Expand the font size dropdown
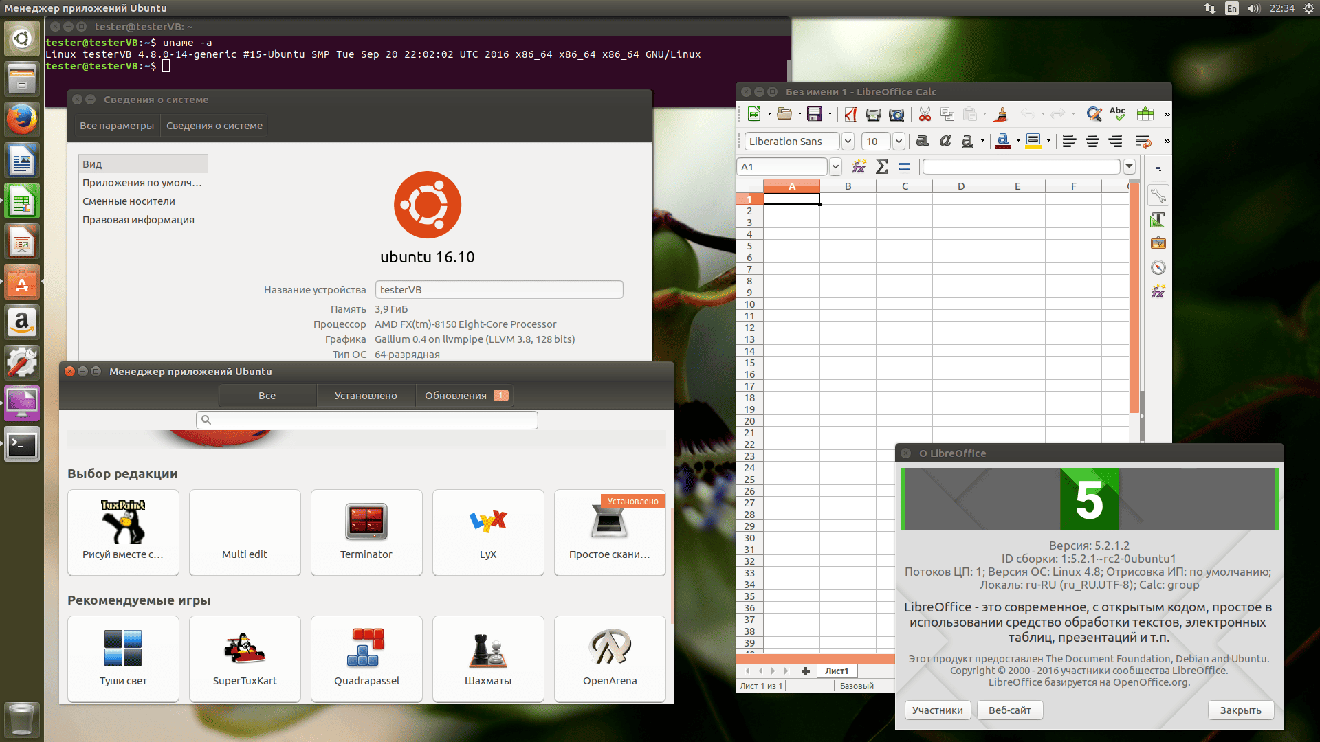1320x742 pixels. (899, 141)
